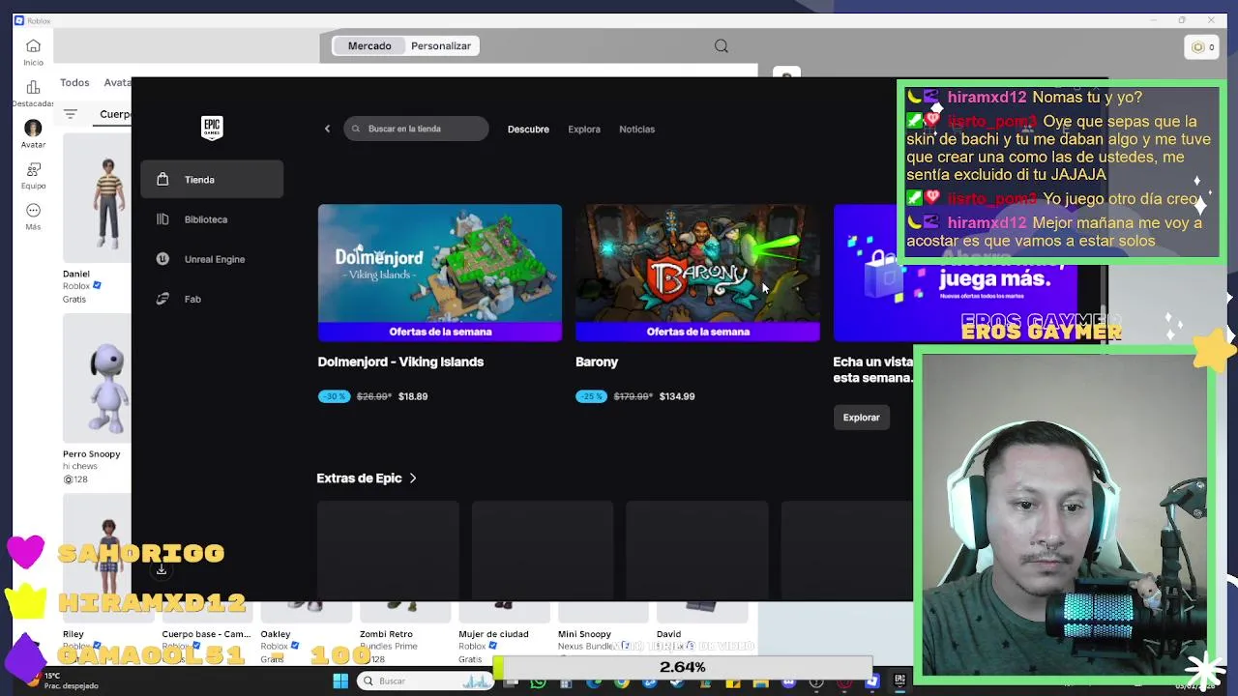Click the -25% discount badge on Barony
Screen dimensions: 1238x696
(591, 396)
